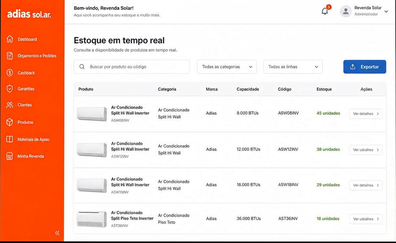The width and height of the screenshot is (396, 243).
Task: Click the 38 unidades stock value
Action: 328,149
